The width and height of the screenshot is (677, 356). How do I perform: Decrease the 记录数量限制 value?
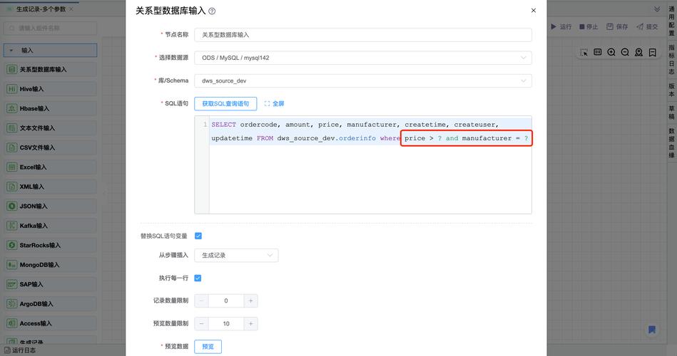(x=201, y=301)
